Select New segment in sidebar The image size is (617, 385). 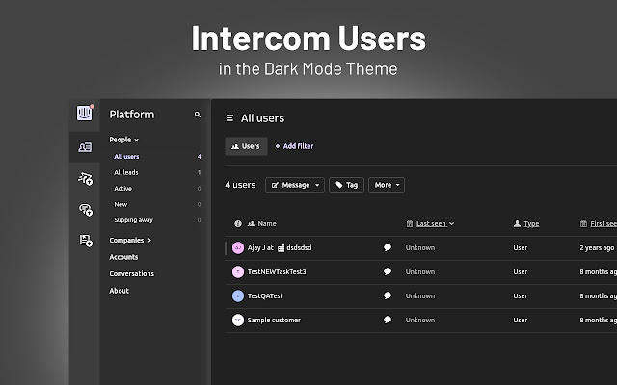click(121, 204)
